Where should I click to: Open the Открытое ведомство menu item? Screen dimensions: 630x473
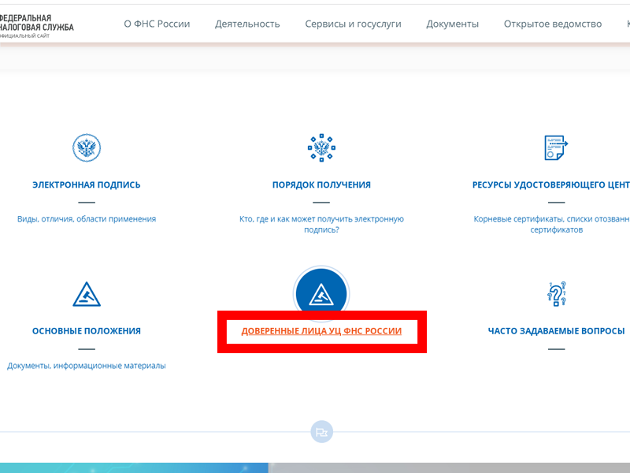point(553,24)
